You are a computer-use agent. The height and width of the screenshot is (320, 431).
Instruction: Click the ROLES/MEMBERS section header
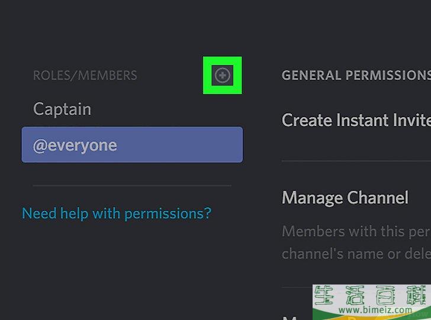tap(85, 76)
